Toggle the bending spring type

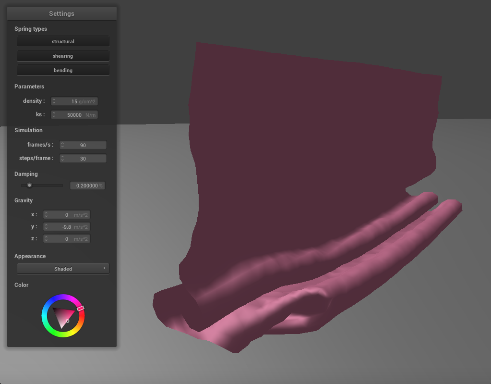(x=63, y=71)
